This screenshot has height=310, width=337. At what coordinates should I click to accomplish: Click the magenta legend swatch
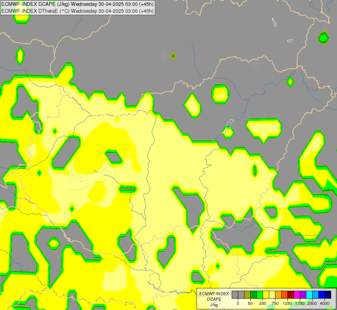tap(297, 294)
